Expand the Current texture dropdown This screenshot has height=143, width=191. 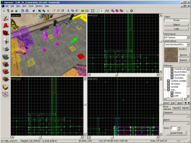pyautogui.click(x=188, y=44)
